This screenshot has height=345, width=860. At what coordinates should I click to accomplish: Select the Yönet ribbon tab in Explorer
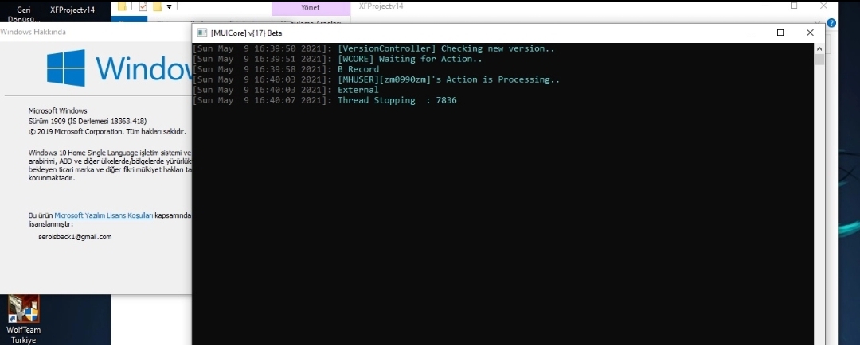point(311,8)
